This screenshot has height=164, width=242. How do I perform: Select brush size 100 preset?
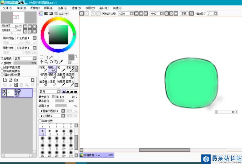click(64, 146)
